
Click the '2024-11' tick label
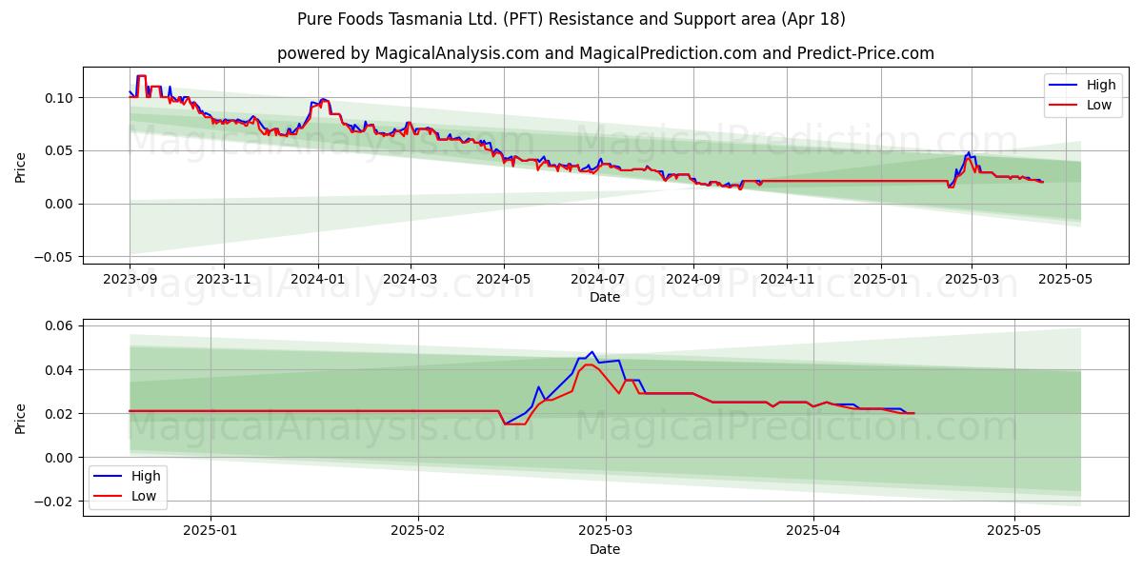787,279
